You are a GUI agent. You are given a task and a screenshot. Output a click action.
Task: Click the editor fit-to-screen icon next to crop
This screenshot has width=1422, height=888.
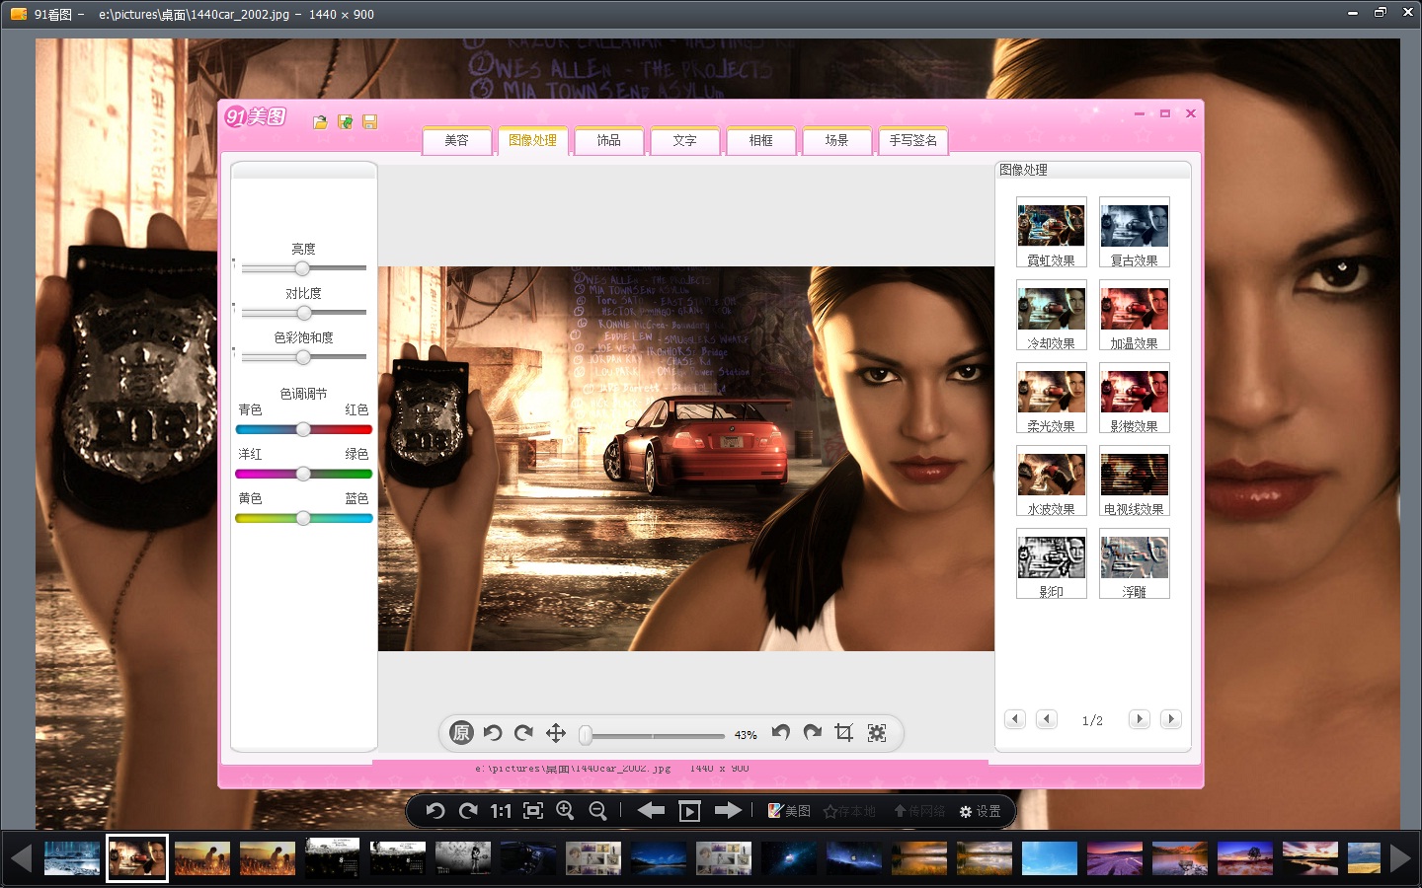point(877,733)
